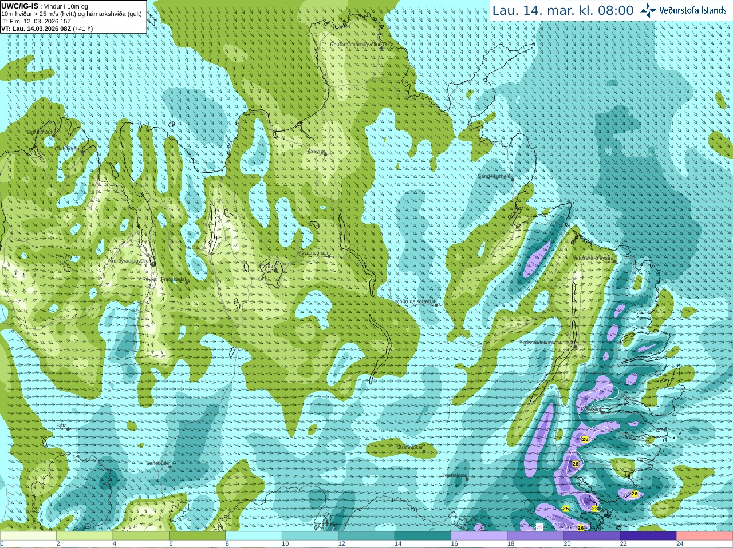Image resolution: width=733 pixels, height=548 pixels.
Task: Click the '10m hviður > 25 m/s' description line
Action: pyautogui.click(x=72, y=14)
